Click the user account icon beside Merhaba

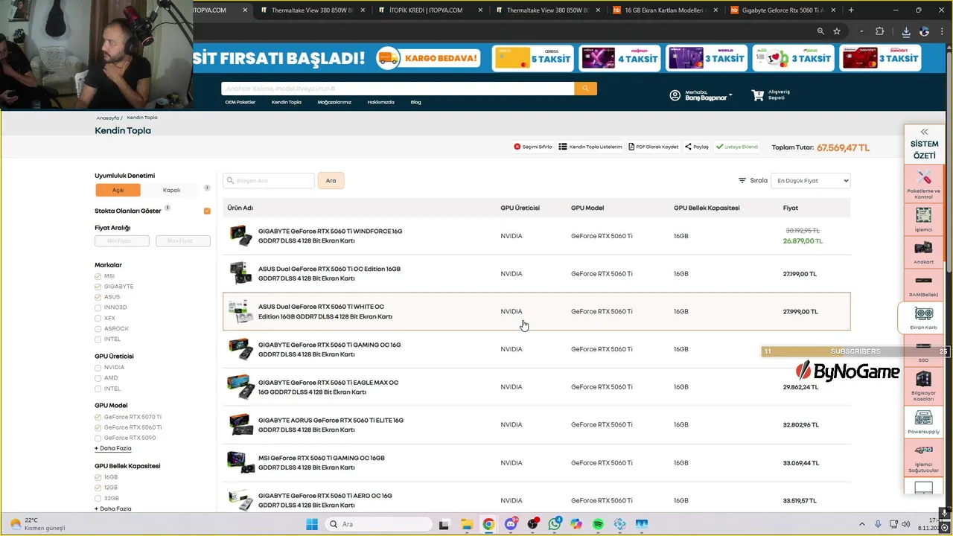675,95
